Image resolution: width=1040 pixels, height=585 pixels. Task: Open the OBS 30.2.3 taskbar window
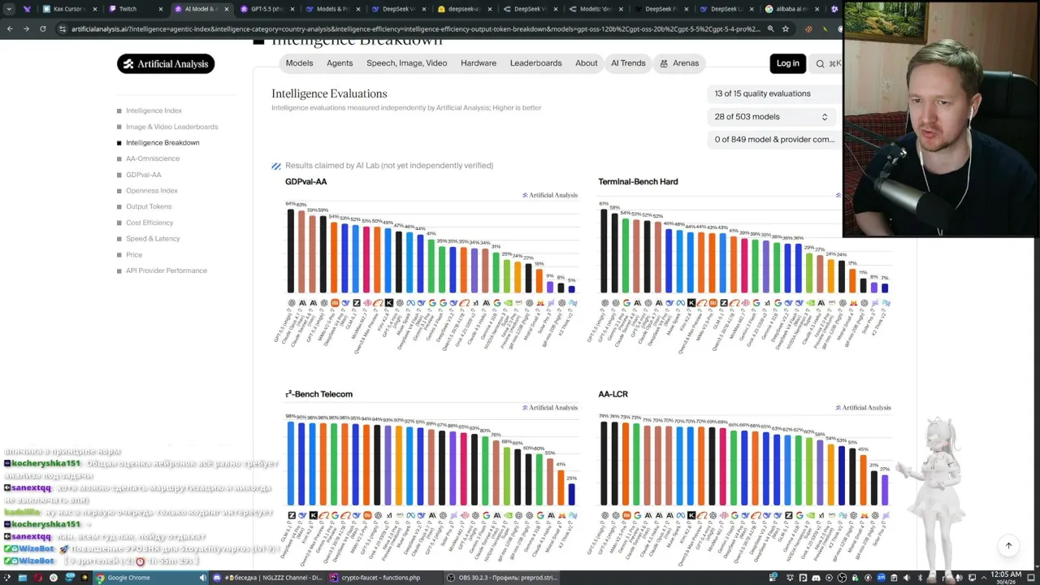pyautogui.click(x=500, y=578)
